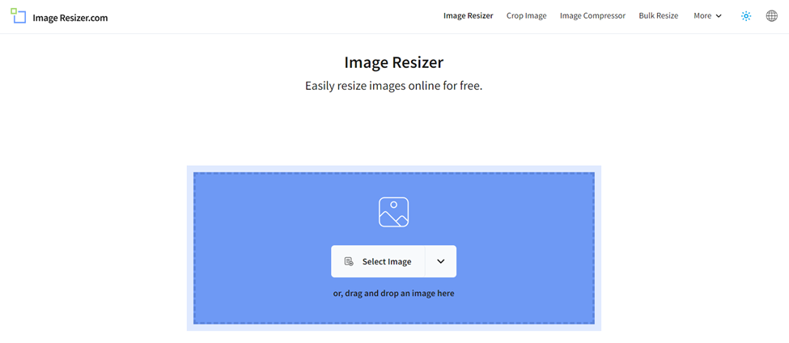The image size is (789, 343).
Task: Click 'Easily resize images online for free.' text
Action: [x=393, y=86]
